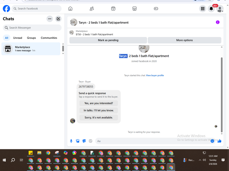This screenshot has height=171, width=229.
Task: Click the purple conversation information icon
Action: tap(218, 22)
